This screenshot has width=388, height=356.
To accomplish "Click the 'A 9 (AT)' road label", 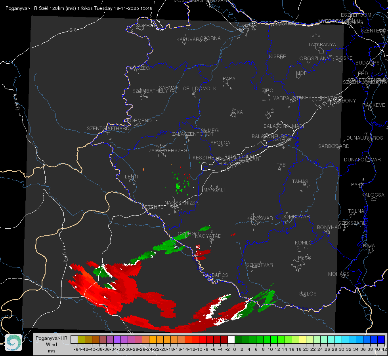I will click(x=16, y=102).
